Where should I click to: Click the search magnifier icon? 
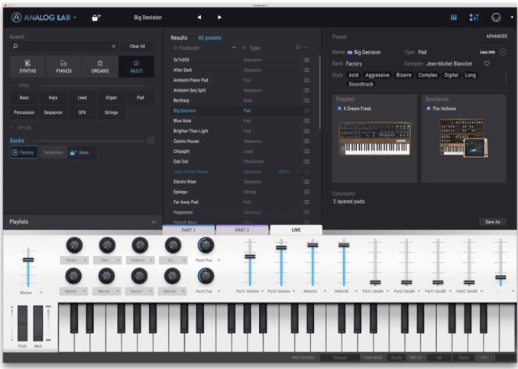point(15,47)
